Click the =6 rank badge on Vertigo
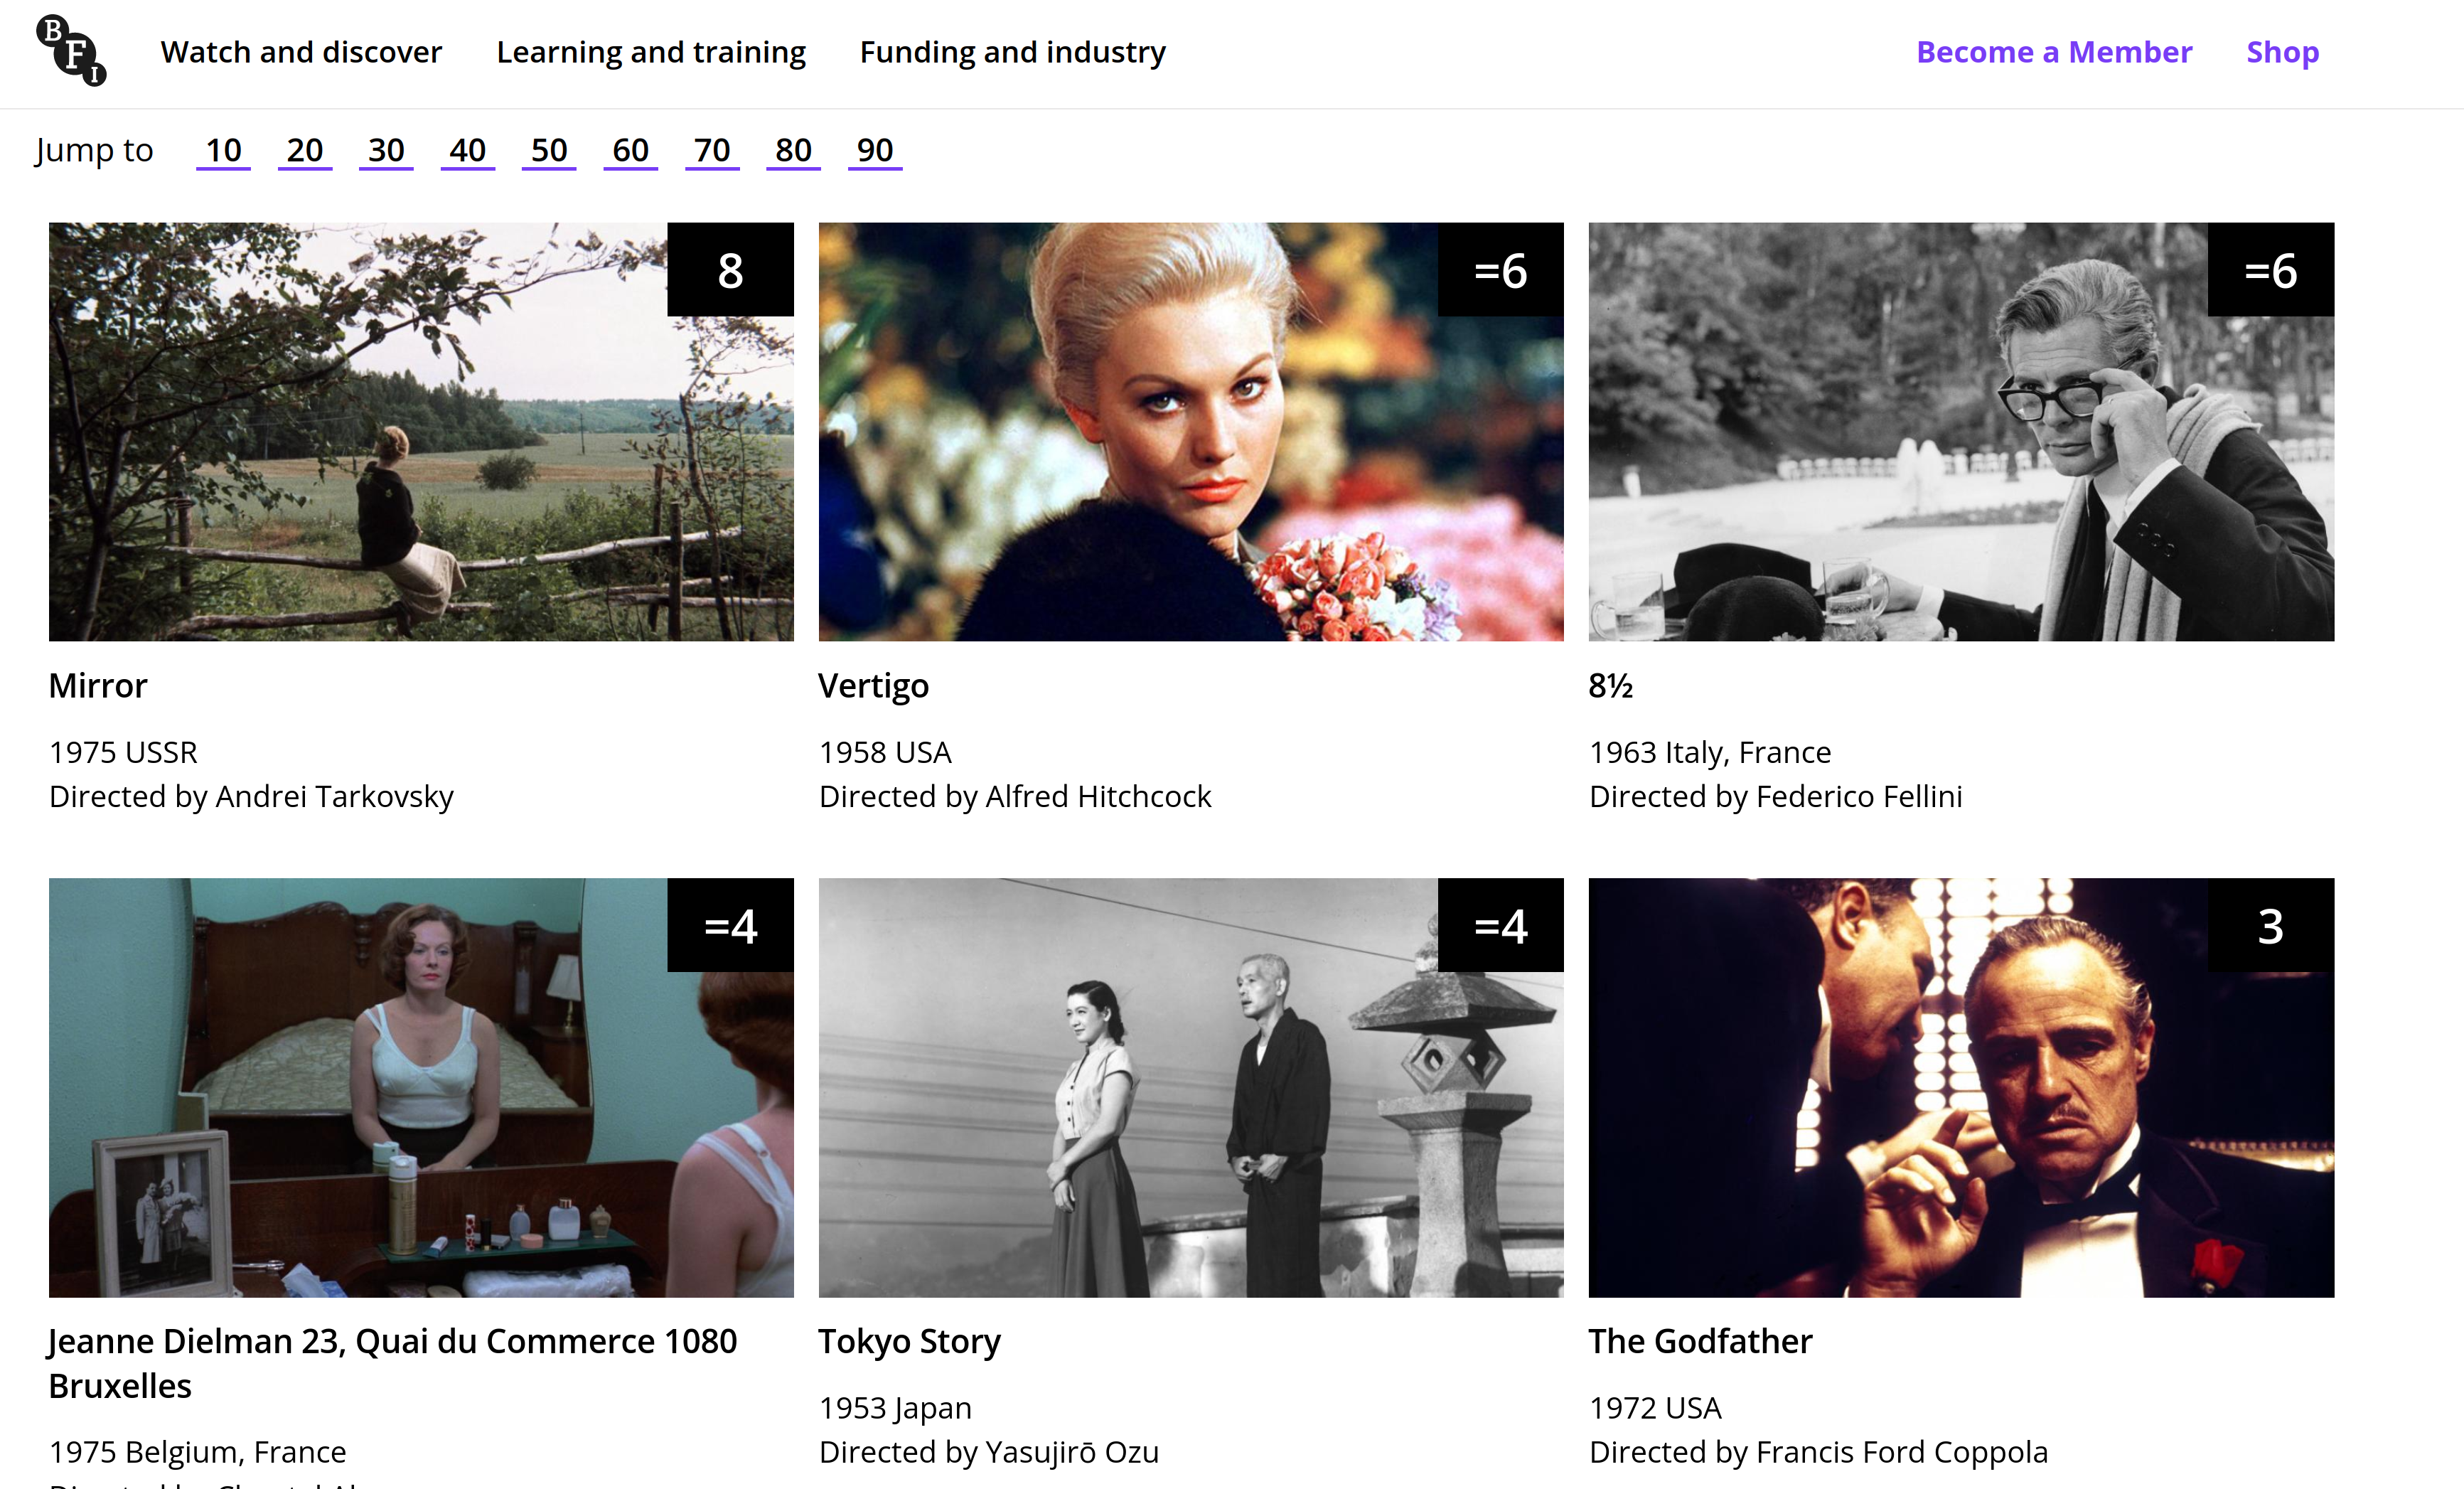The width and height of the screenshot is (2464, 1489). pos(1501,269)
